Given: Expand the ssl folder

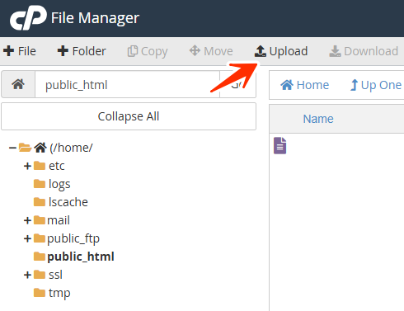Looking at the screenshot, I should 27,275.
